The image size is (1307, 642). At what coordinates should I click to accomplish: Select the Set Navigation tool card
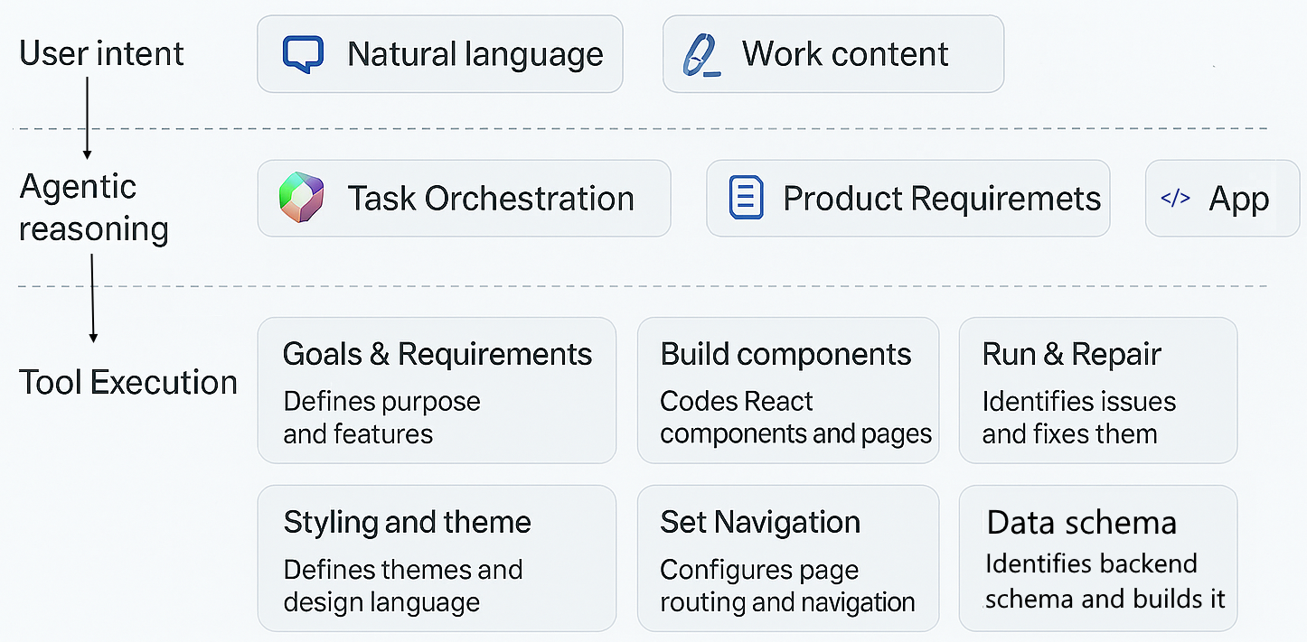point(787,558)
